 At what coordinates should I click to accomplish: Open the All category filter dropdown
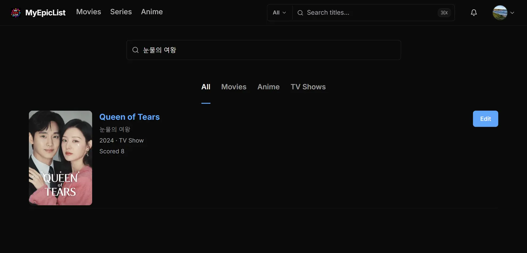pos(279,13)
